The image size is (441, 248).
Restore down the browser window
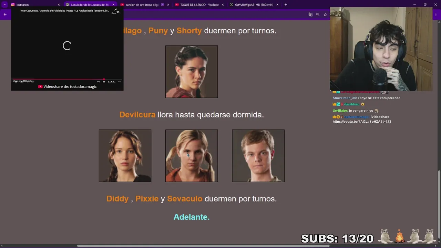pos(425,5)
